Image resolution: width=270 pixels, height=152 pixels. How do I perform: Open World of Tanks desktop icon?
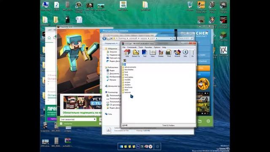click(x=212, y=7)
